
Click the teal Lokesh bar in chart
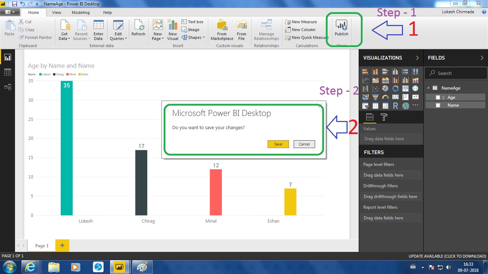point(67,150)
